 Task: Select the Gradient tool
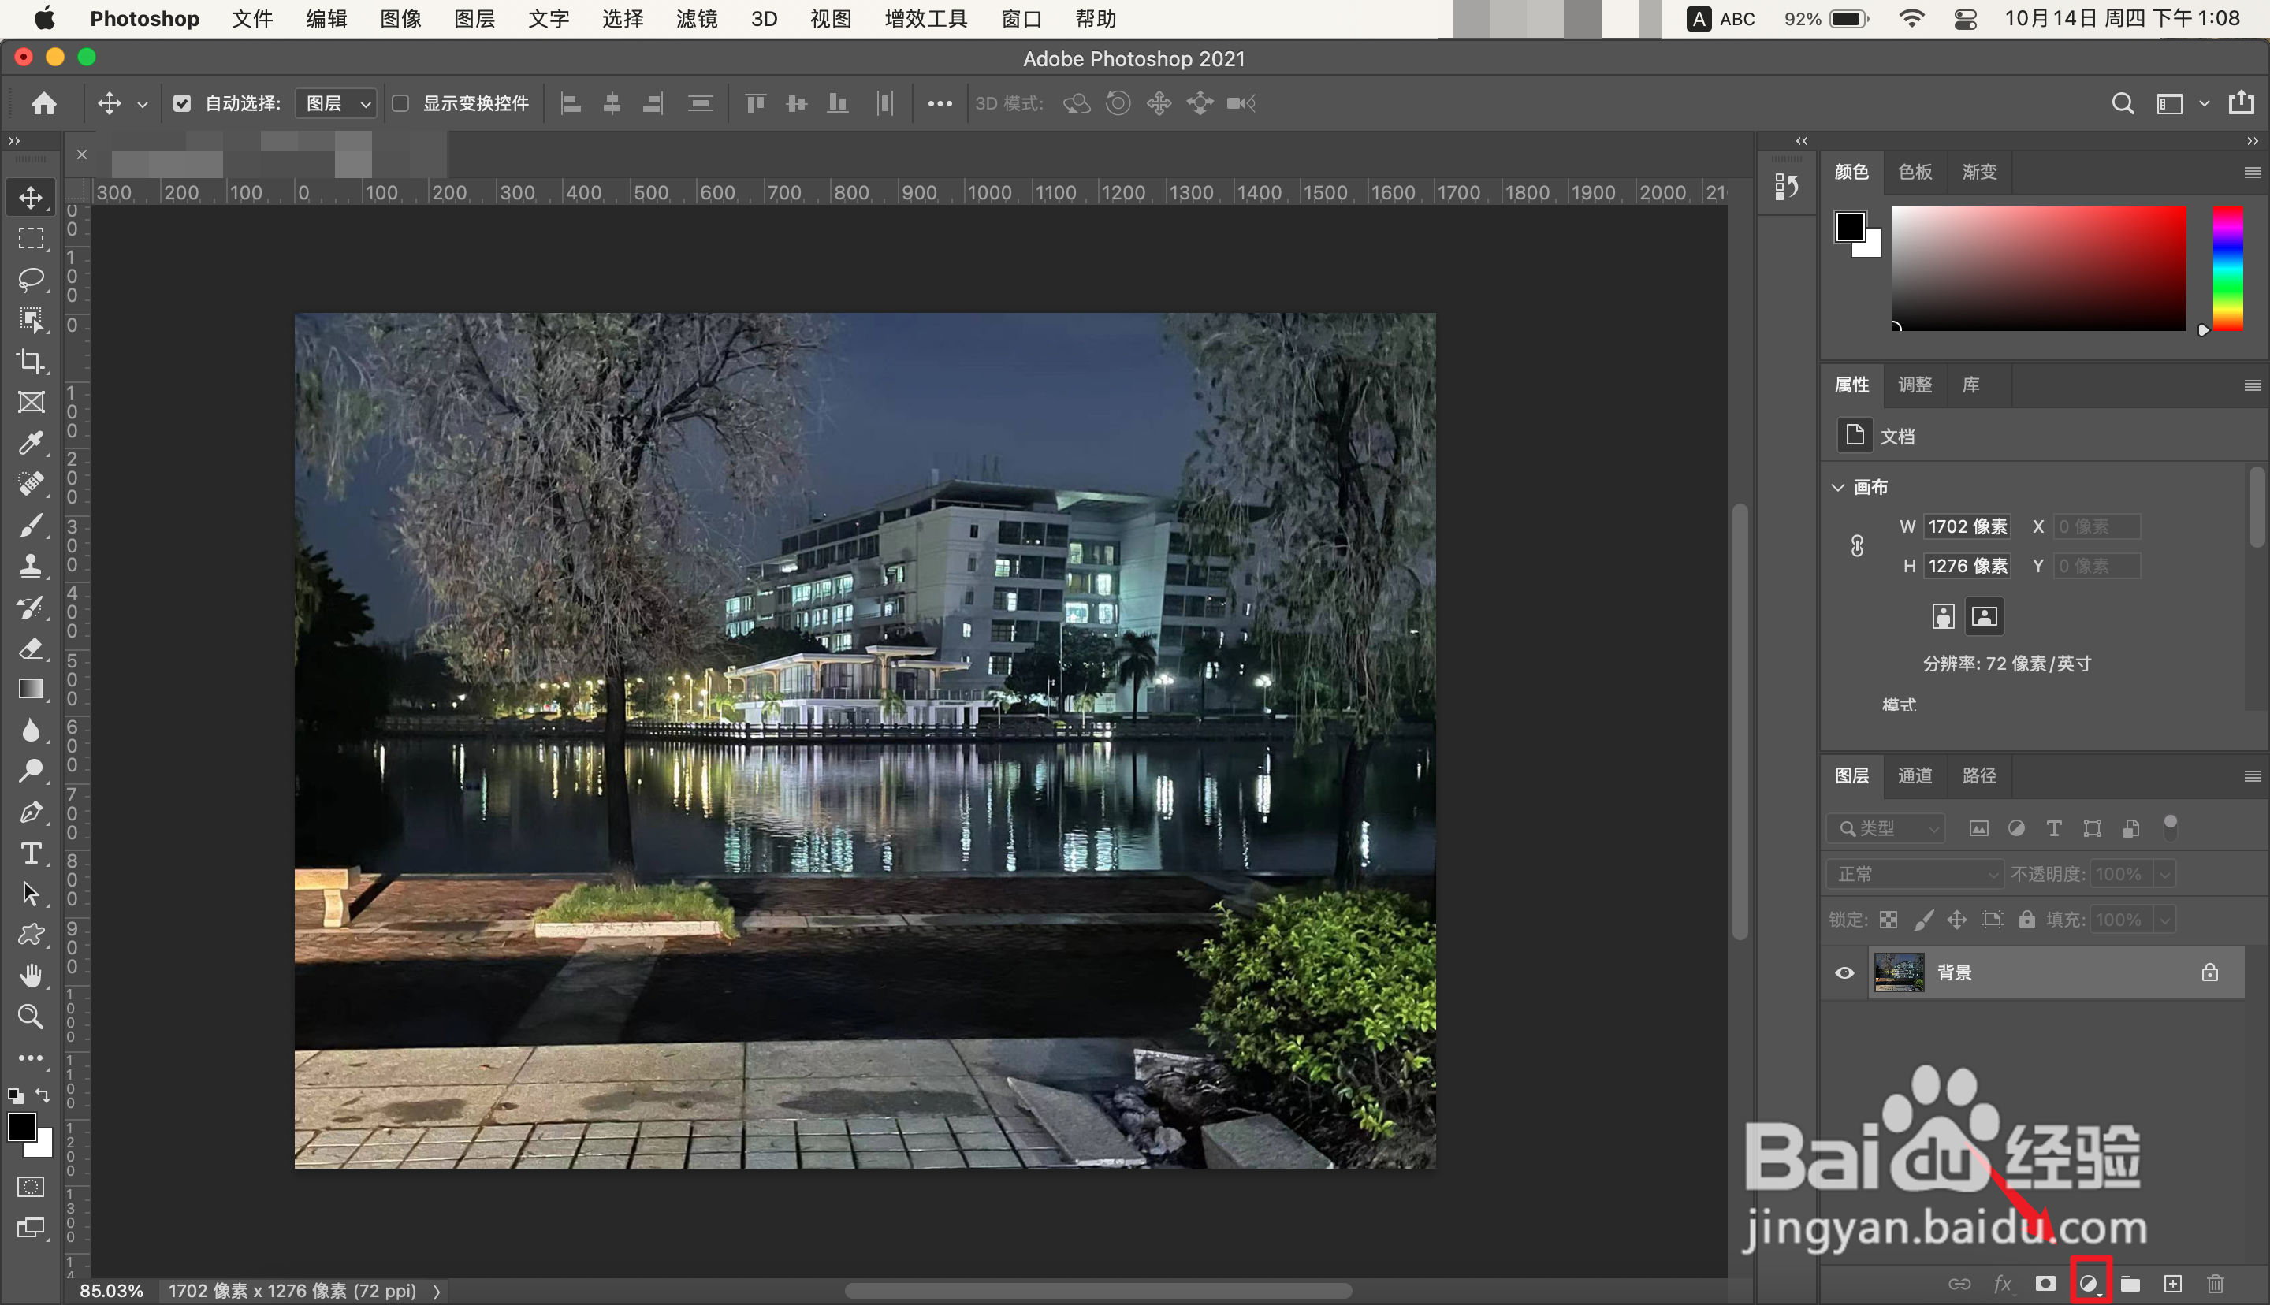32,690
